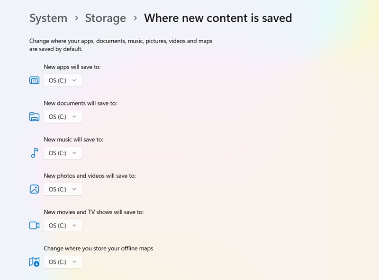Click the page description about default save locations
The width and height of the screenshot is (379, 280).
pyautogui.click(x=120, y=45)
